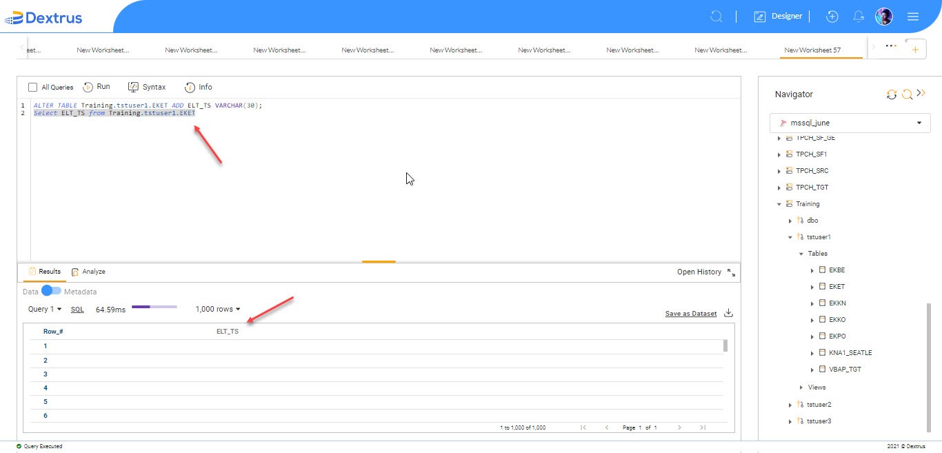
Task: Click the EKBE table icon
Action: pos(822,270)
